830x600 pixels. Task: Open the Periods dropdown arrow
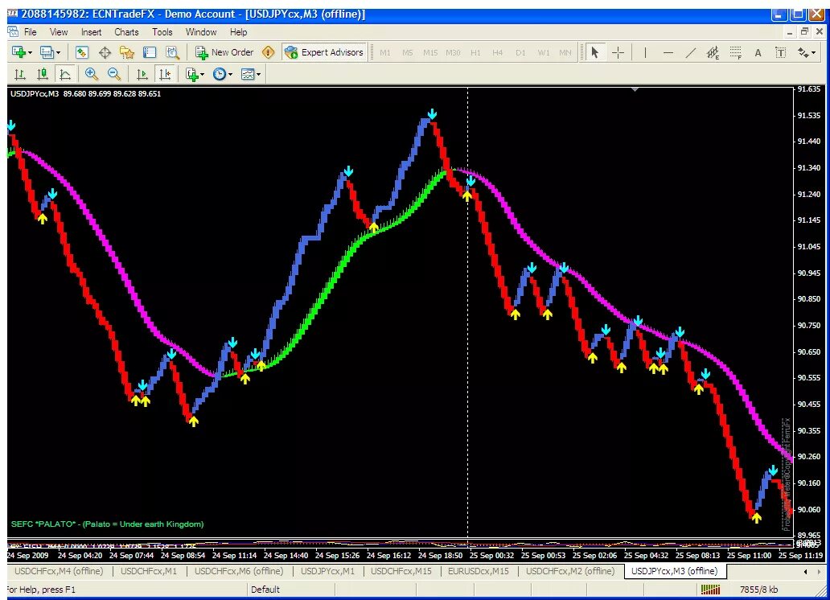coord(231,74)
